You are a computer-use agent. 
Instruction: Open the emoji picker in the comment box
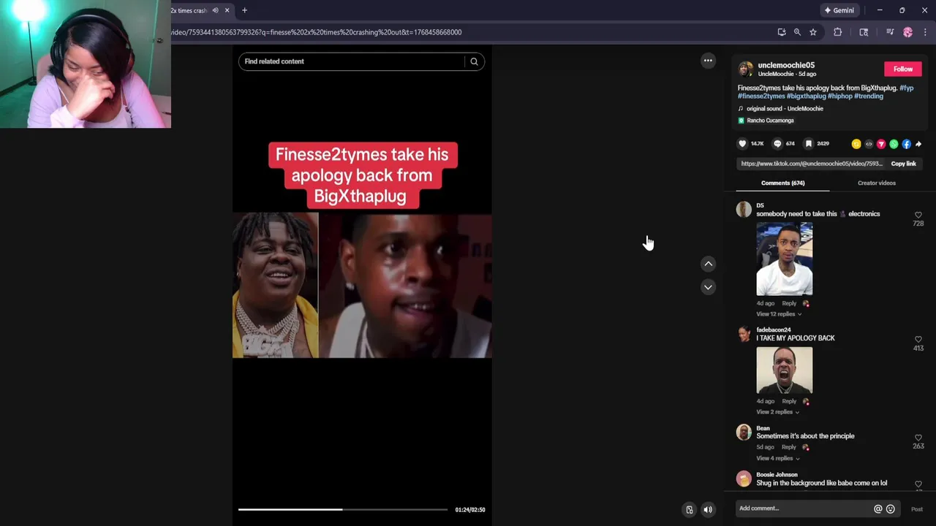[x=891, y=508]
